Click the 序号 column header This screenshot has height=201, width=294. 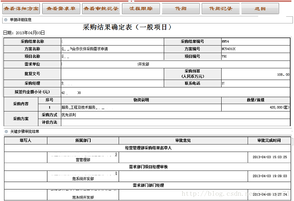50,100
